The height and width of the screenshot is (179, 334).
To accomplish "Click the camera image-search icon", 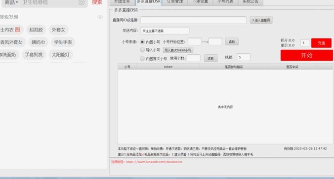I will tap(82, 2).
